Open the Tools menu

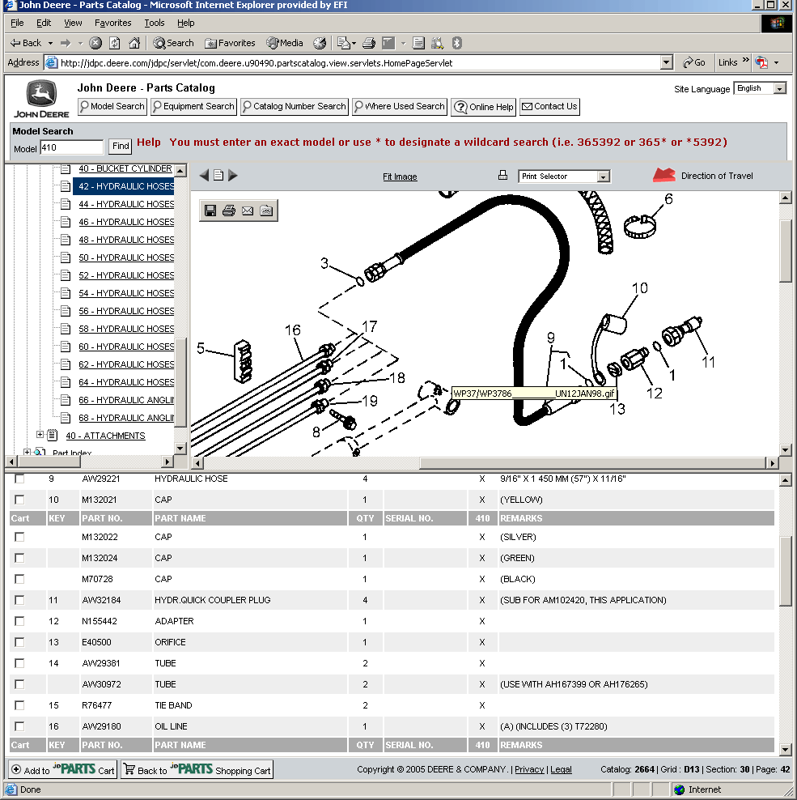pyautogui.click(x=154, y=23)
